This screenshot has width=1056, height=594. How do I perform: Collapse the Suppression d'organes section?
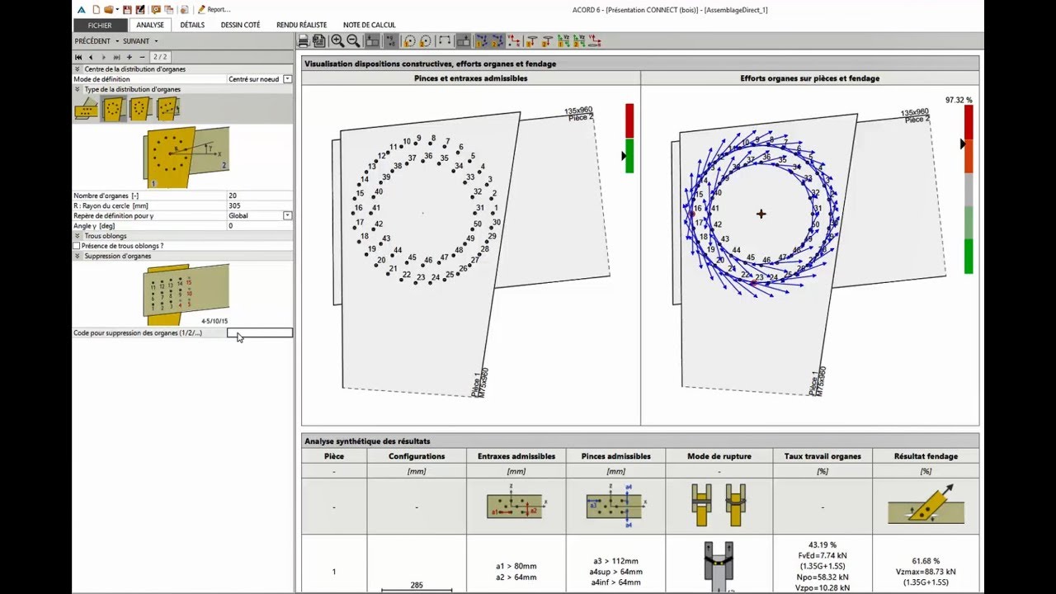coord(78,256)
